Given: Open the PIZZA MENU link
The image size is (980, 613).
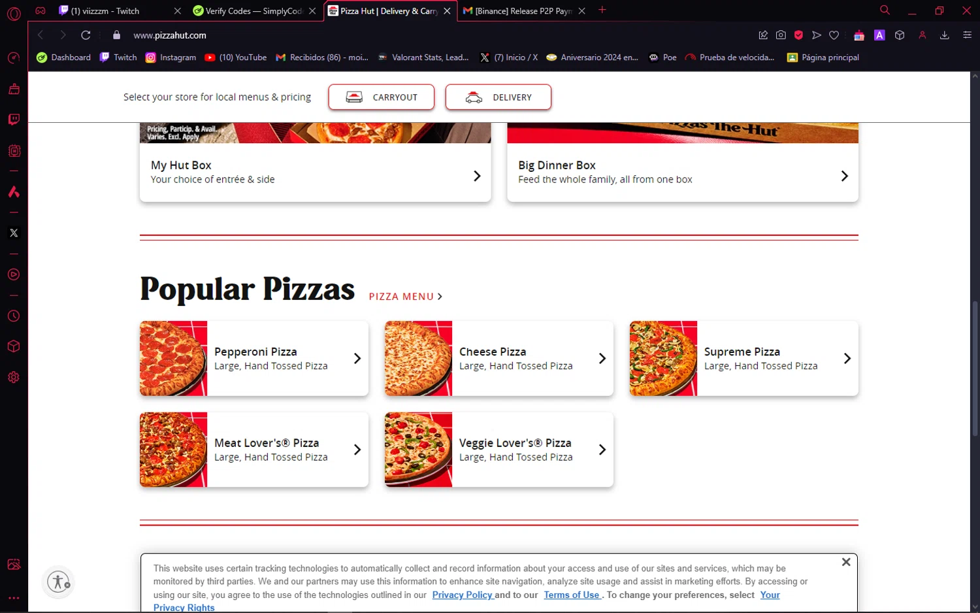Looking at the screenshot, I should click(406, 297).
